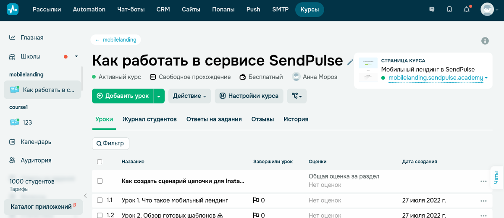Check the box for lesson 1.1
The width and height of the screenshot is (504, 218).
pos(100,200)
